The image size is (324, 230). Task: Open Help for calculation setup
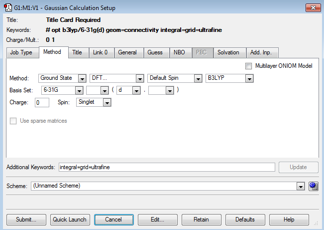click(289, 220)
